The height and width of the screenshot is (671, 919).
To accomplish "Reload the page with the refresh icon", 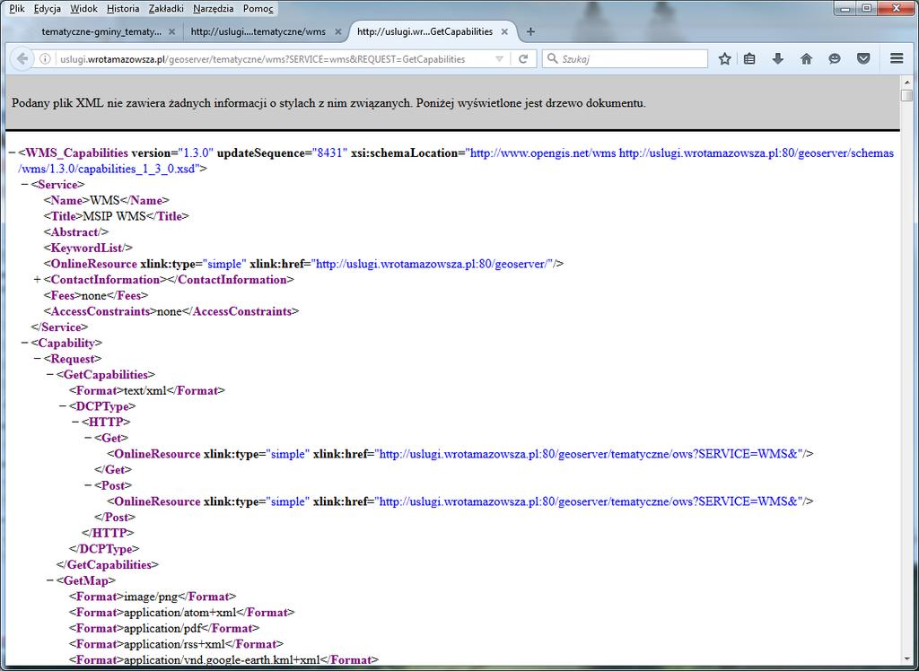I will tap(523, 58).
